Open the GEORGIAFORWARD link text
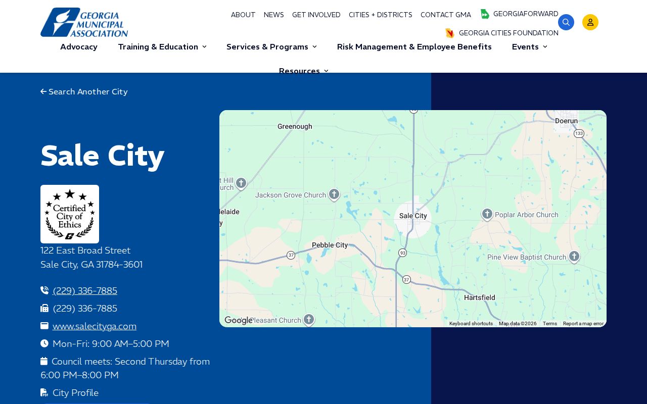The width and height of the screenshot is (647, 404). tap(526, 14)
